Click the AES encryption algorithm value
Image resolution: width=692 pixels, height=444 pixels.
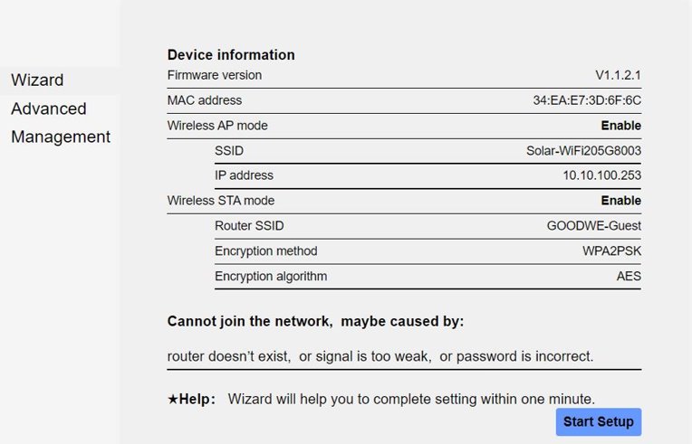tap(629, 277)
